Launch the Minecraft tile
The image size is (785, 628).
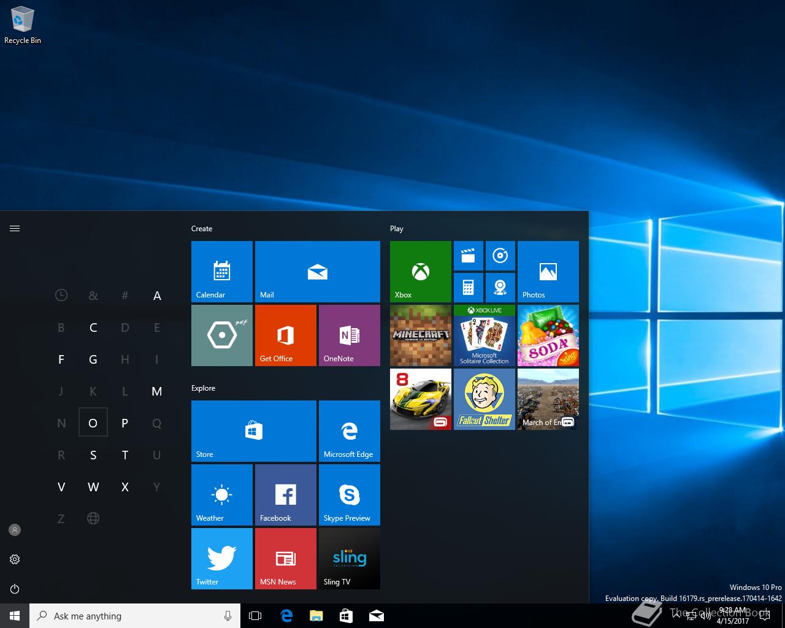421,335
